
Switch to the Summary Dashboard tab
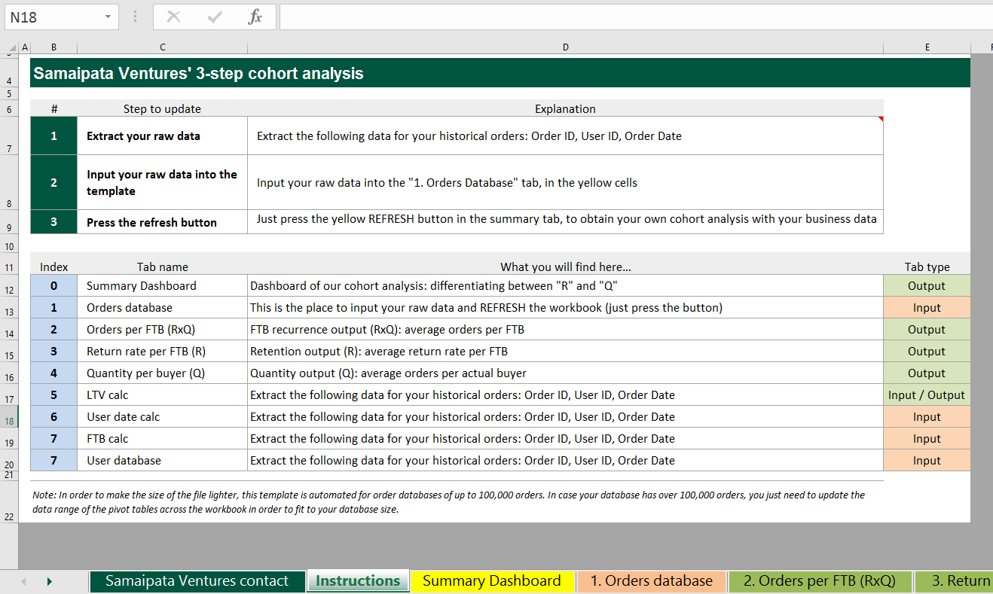(492, 581)
